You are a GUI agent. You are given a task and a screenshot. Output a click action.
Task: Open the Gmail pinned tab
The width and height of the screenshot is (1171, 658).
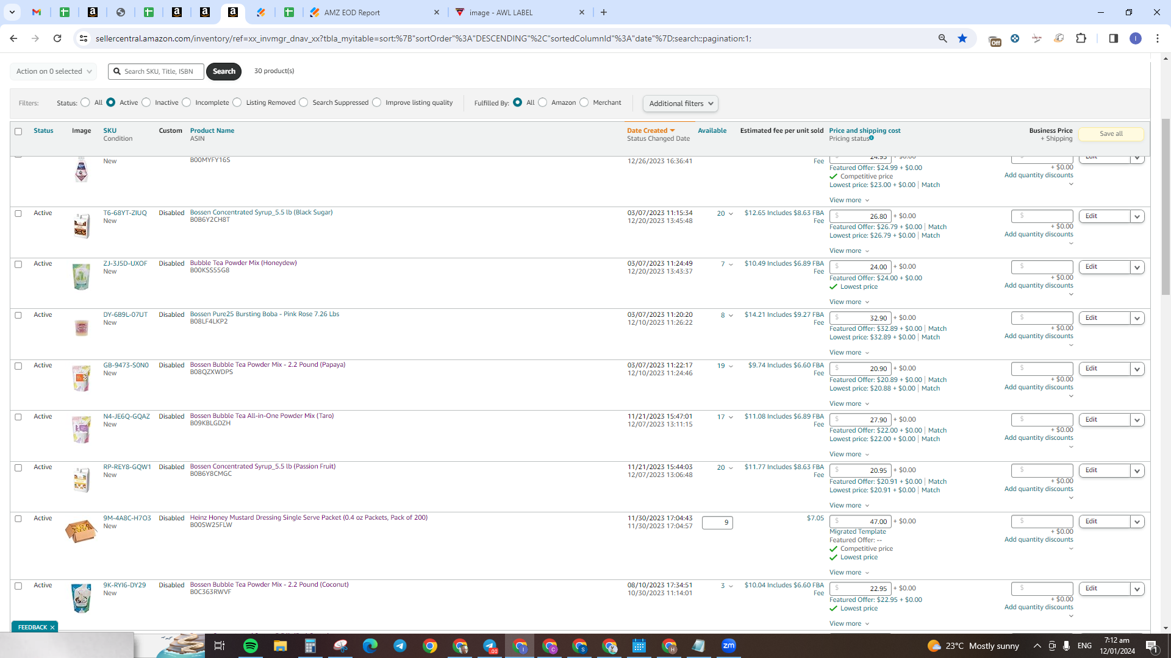point(37,12)
